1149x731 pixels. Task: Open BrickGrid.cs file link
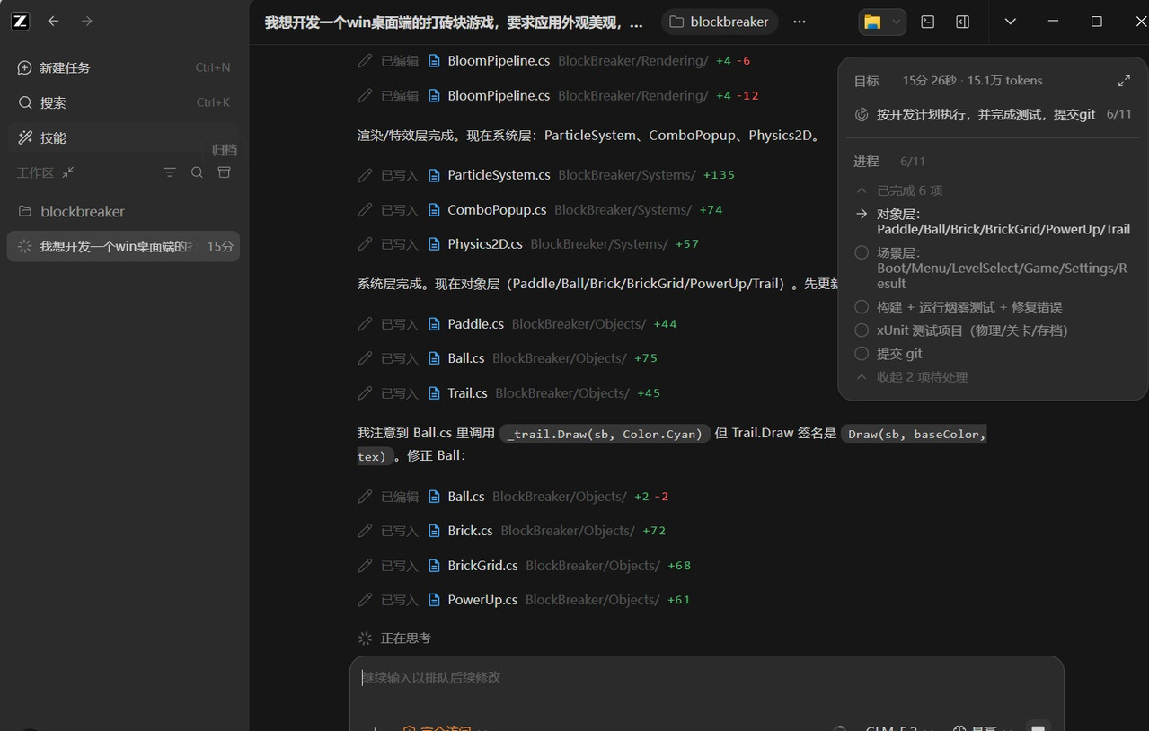point(482,566)
